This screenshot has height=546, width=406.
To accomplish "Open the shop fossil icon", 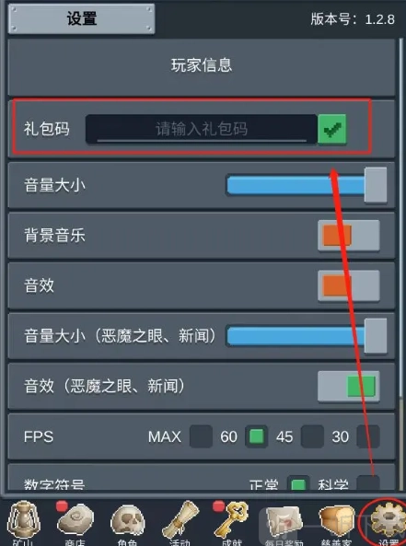I will [x=75, y=520].
